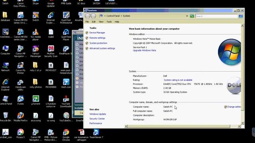Click 'Service Pack 1' text
Screen dimensions: 255x143
coord(140,47)
